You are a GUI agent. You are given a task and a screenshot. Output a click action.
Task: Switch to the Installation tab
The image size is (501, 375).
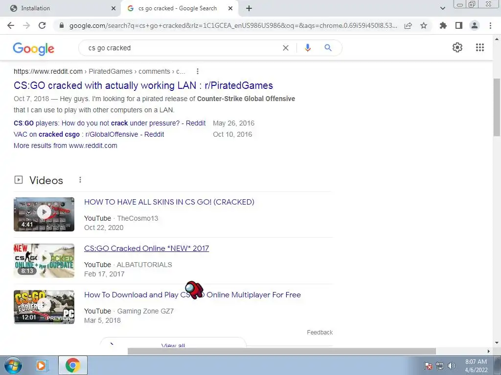tap(61, 8)
